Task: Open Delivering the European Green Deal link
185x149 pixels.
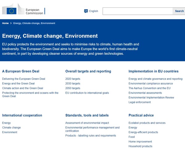Action: click(23, 79)
